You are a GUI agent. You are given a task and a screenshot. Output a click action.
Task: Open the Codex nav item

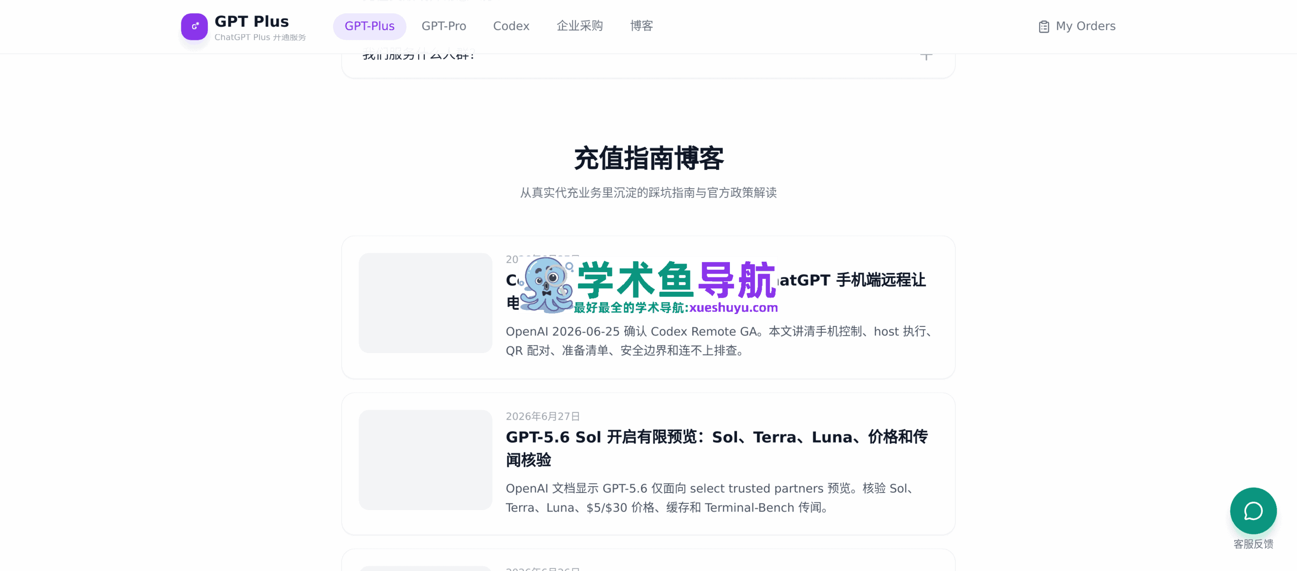click(511, 26)
